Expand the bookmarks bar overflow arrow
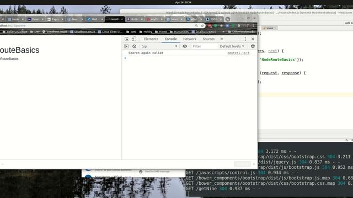The height and width of the screenshot is (198, 353). tap(223, 32)
